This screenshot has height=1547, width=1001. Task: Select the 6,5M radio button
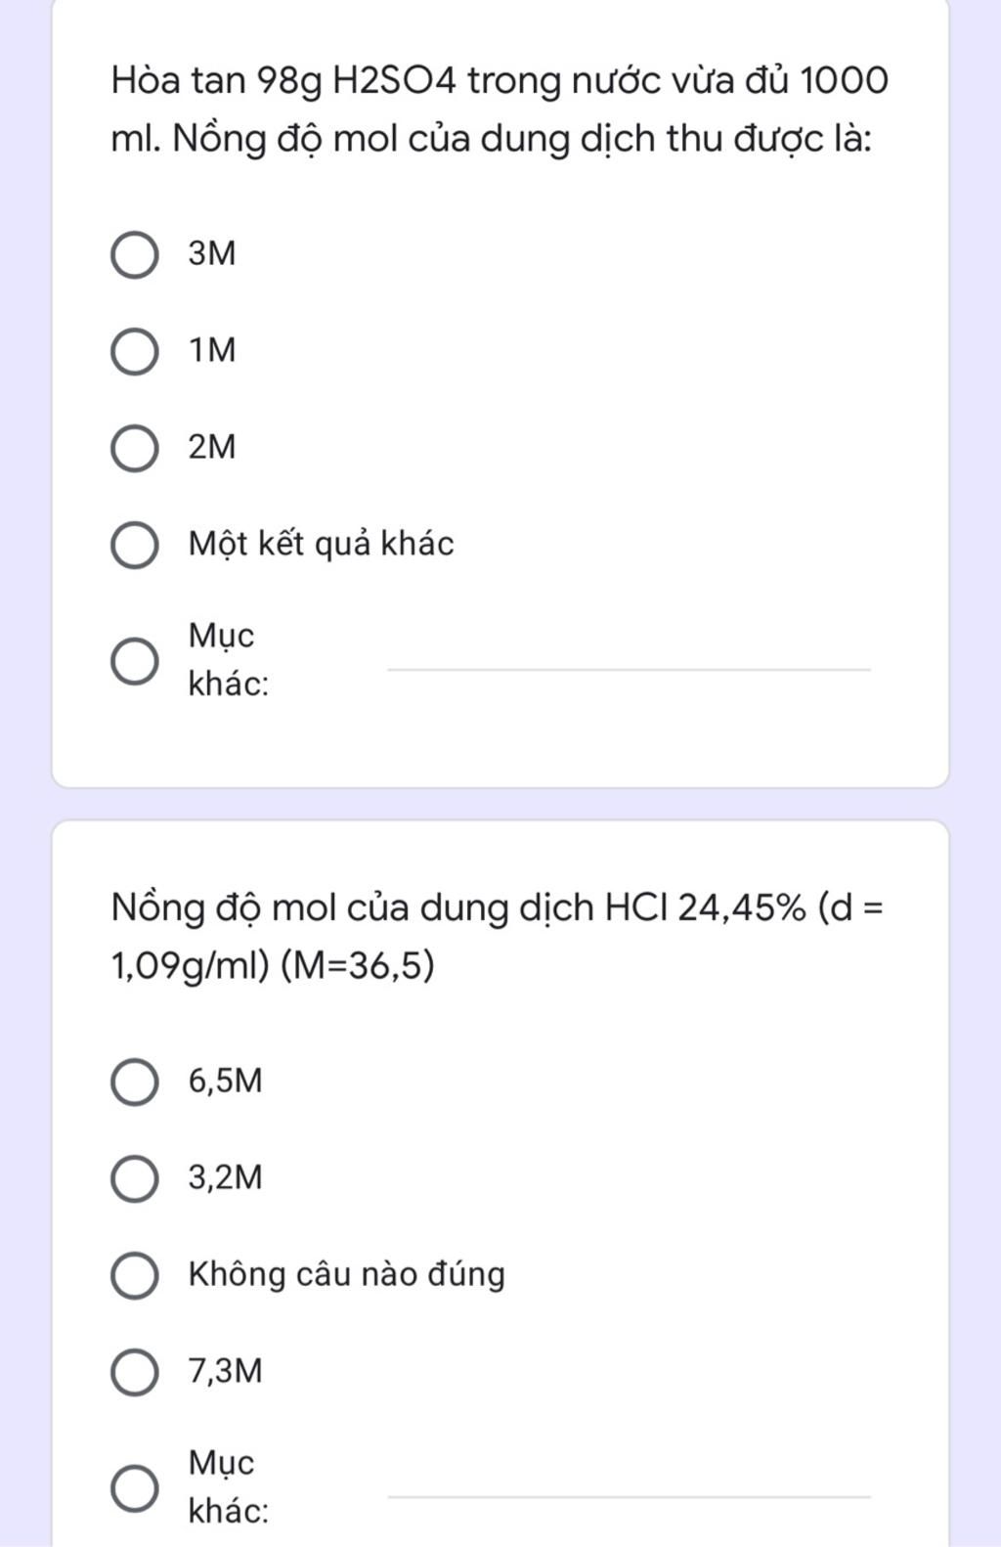click(135, 1082)
